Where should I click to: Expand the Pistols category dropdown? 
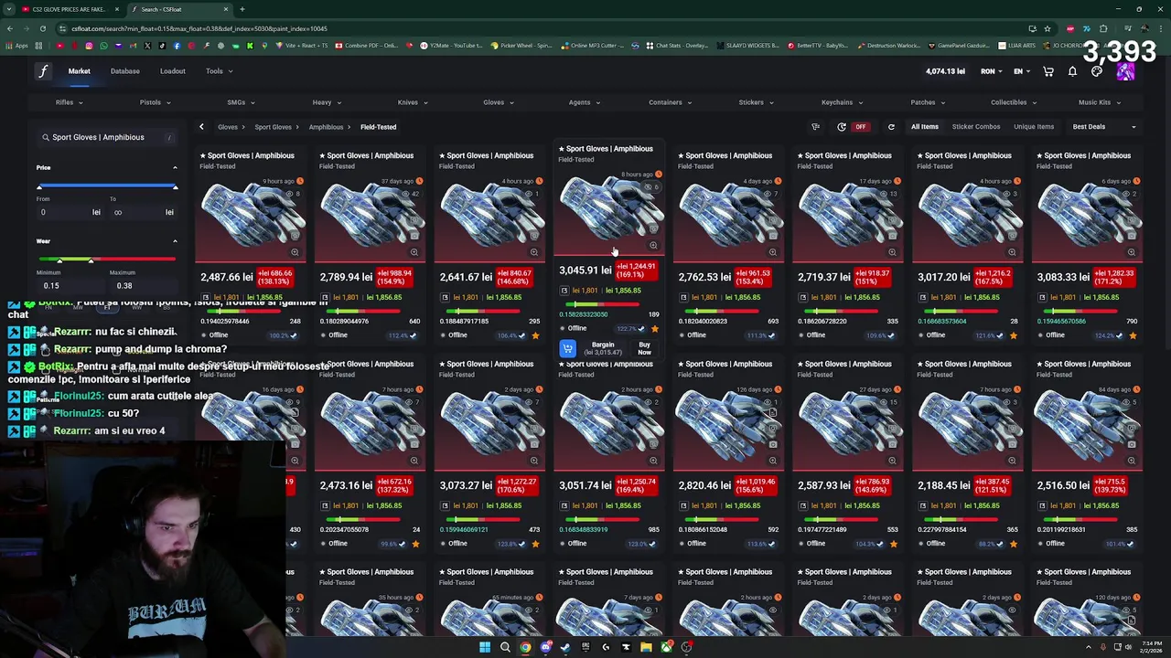click(155, 102)
